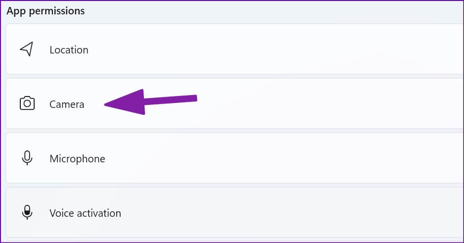Click the Location arrow icon
464x243 pixels.
point(27,49)
